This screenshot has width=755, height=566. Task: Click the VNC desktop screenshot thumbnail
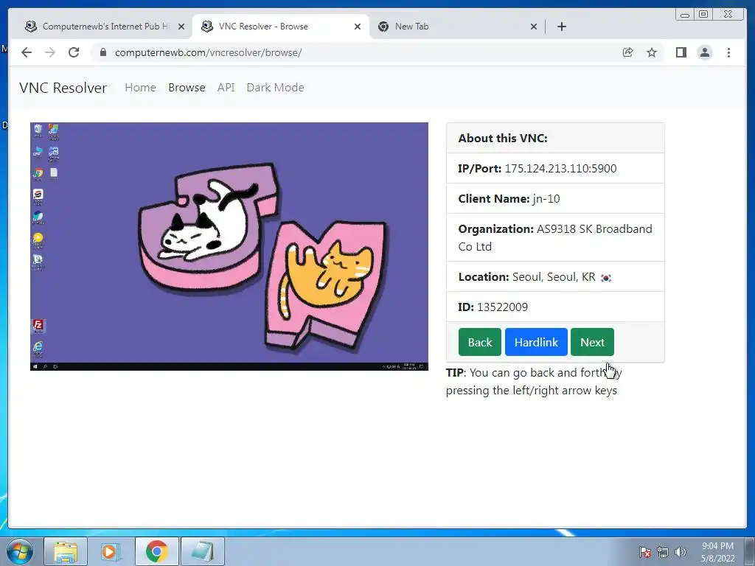[x=229, y=246]
